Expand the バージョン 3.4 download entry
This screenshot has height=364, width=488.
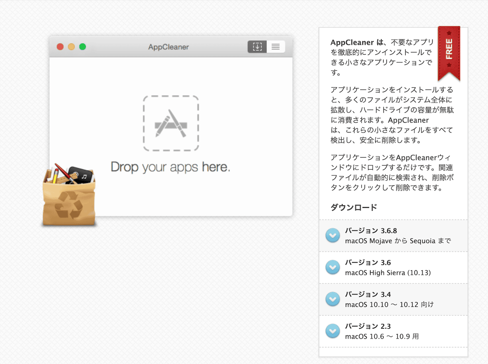tap(333, 299)
